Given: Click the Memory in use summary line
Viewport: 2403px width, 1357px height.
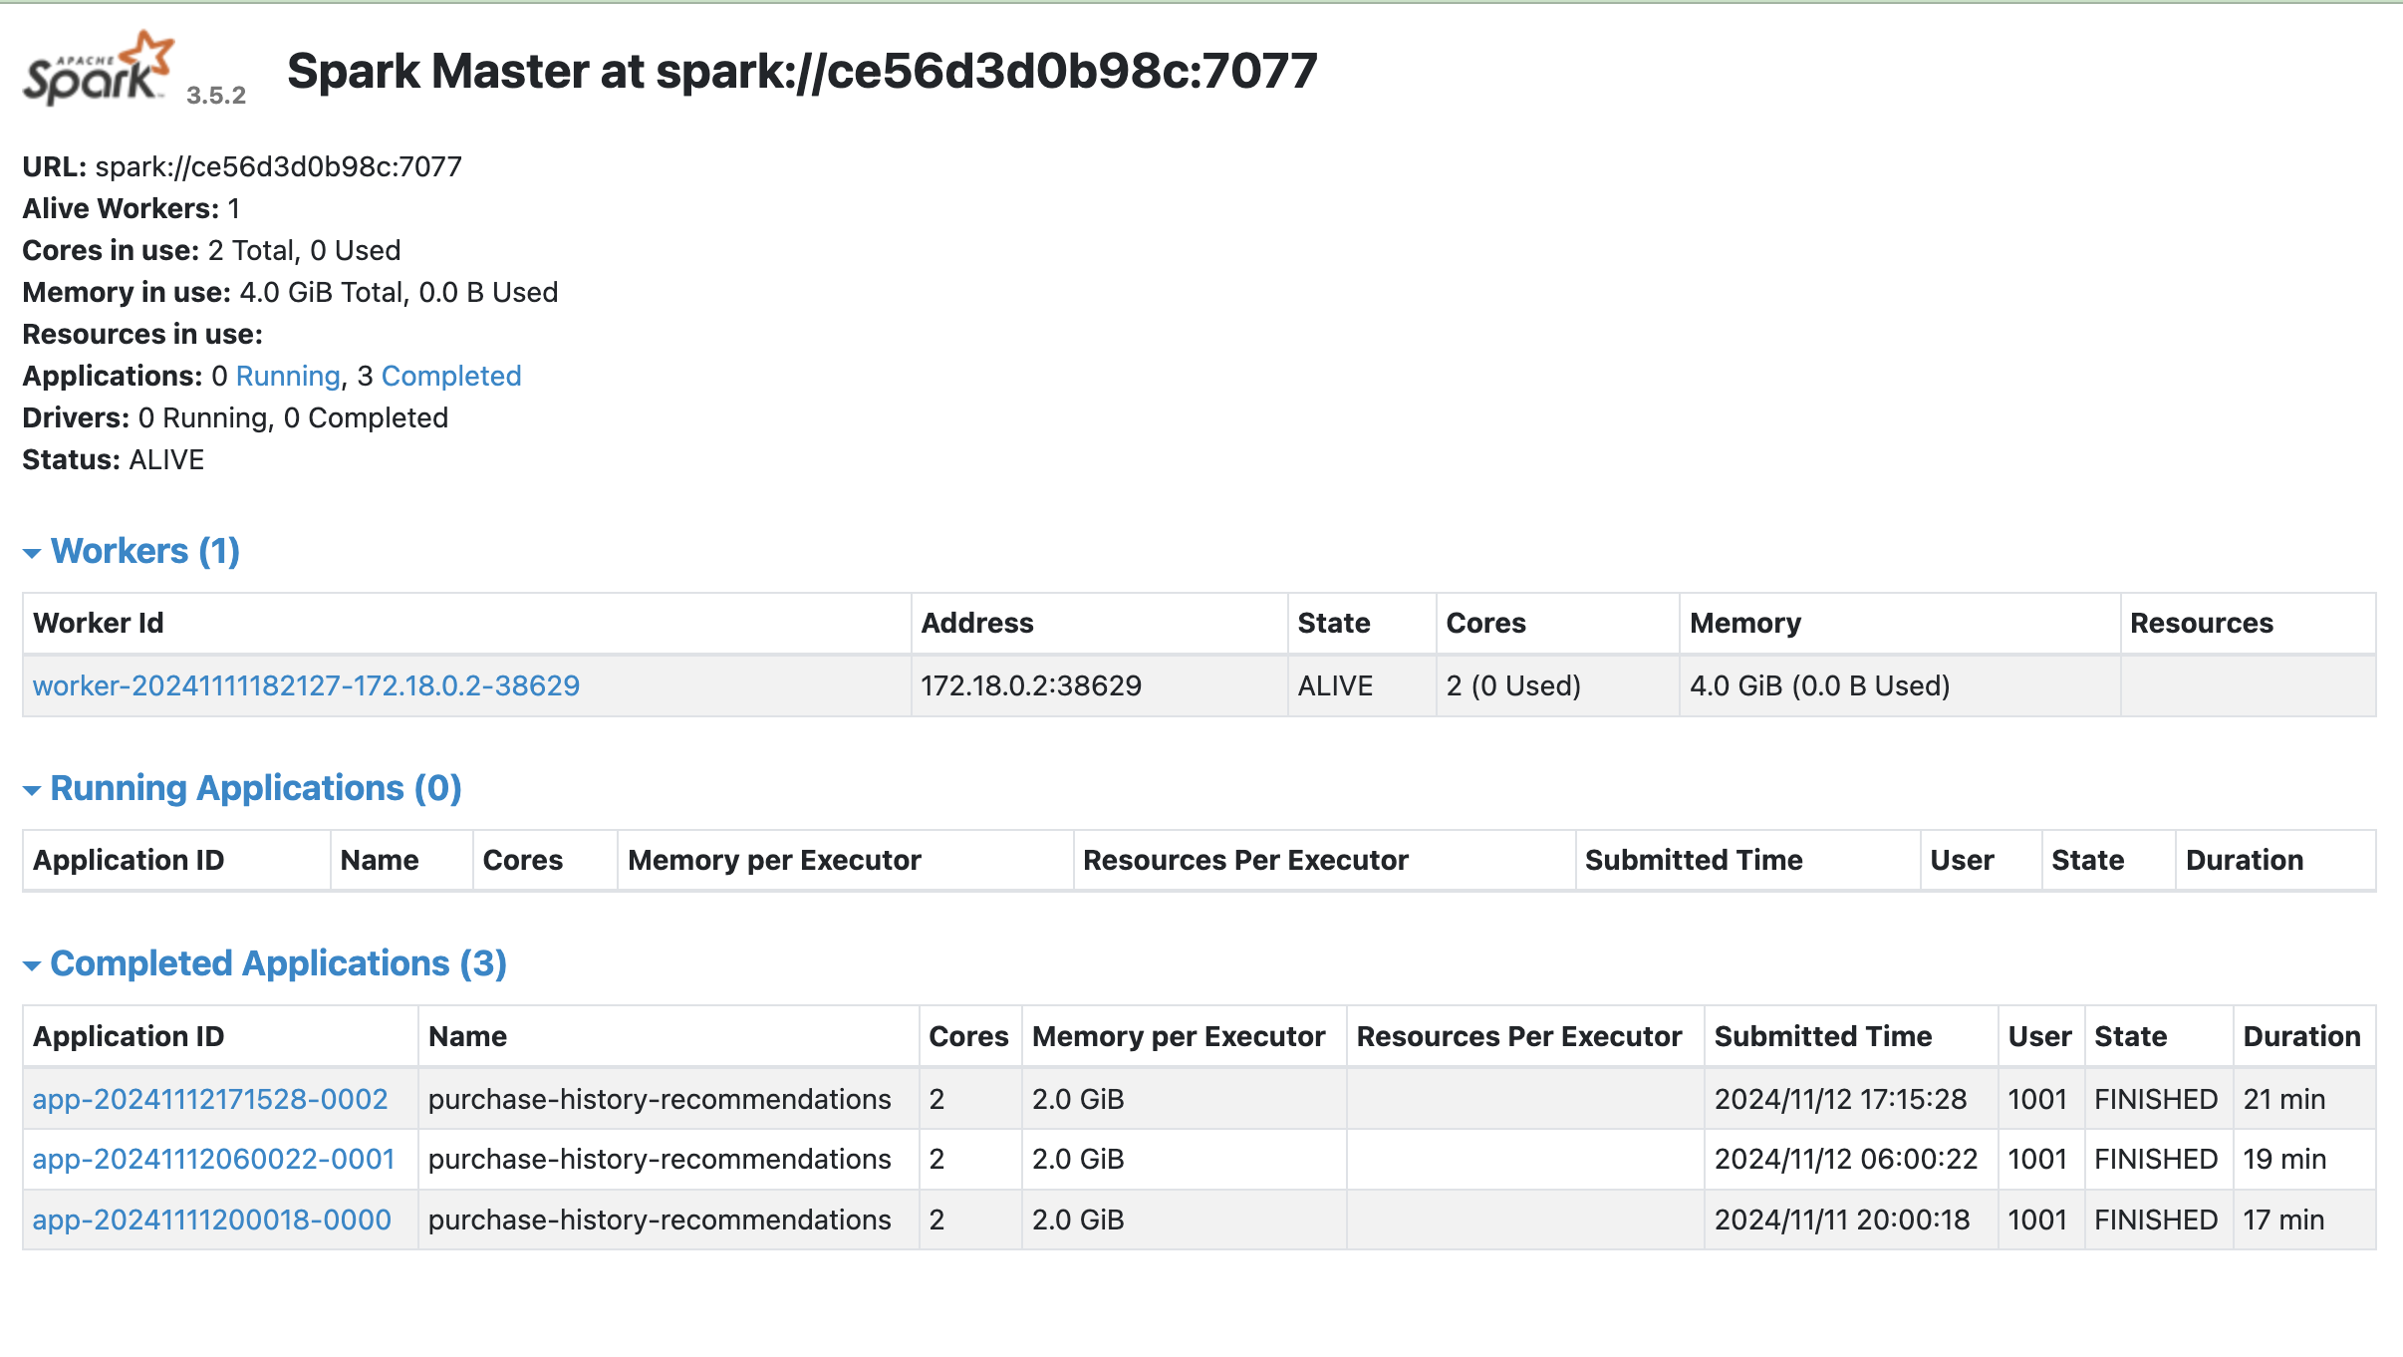Looking at the screenshot, I should click(x=290, y=292).
